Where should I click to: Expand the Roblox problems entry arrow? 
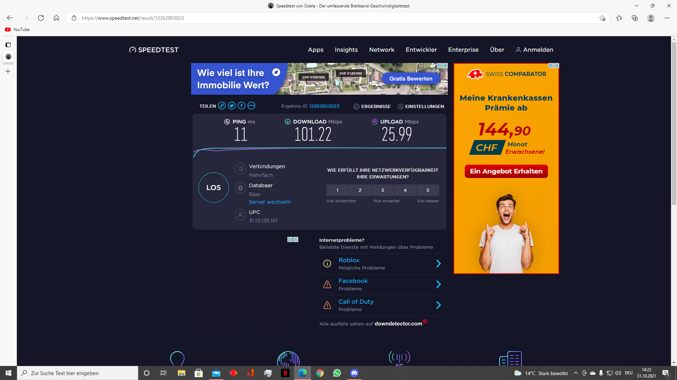(438, 264)
